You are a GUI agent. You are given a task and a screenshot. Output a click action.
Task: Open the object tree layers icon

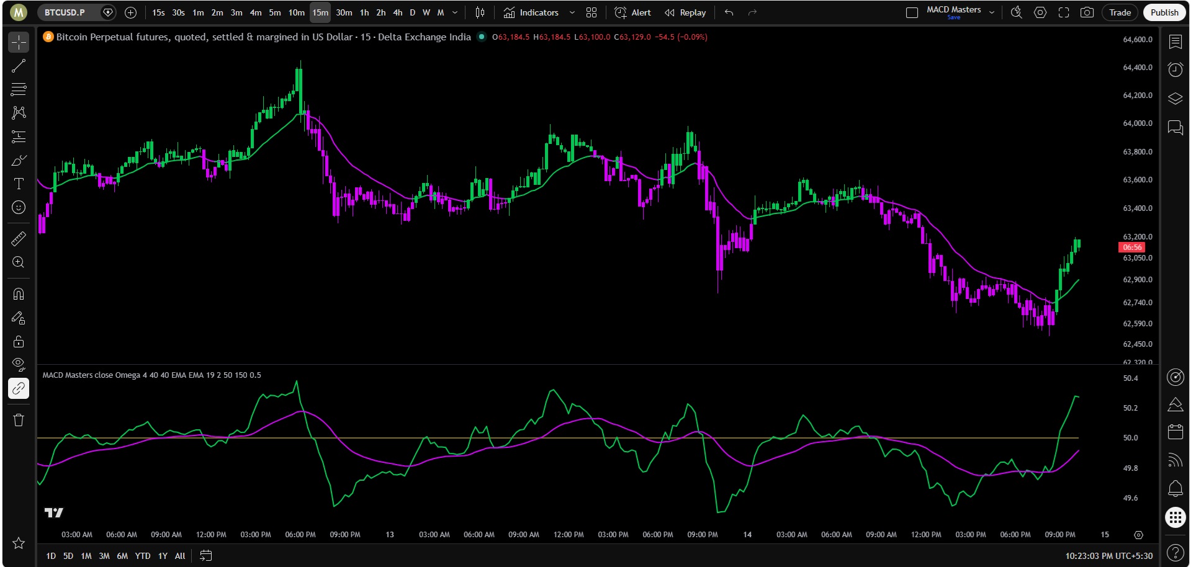pos(1175,98)
